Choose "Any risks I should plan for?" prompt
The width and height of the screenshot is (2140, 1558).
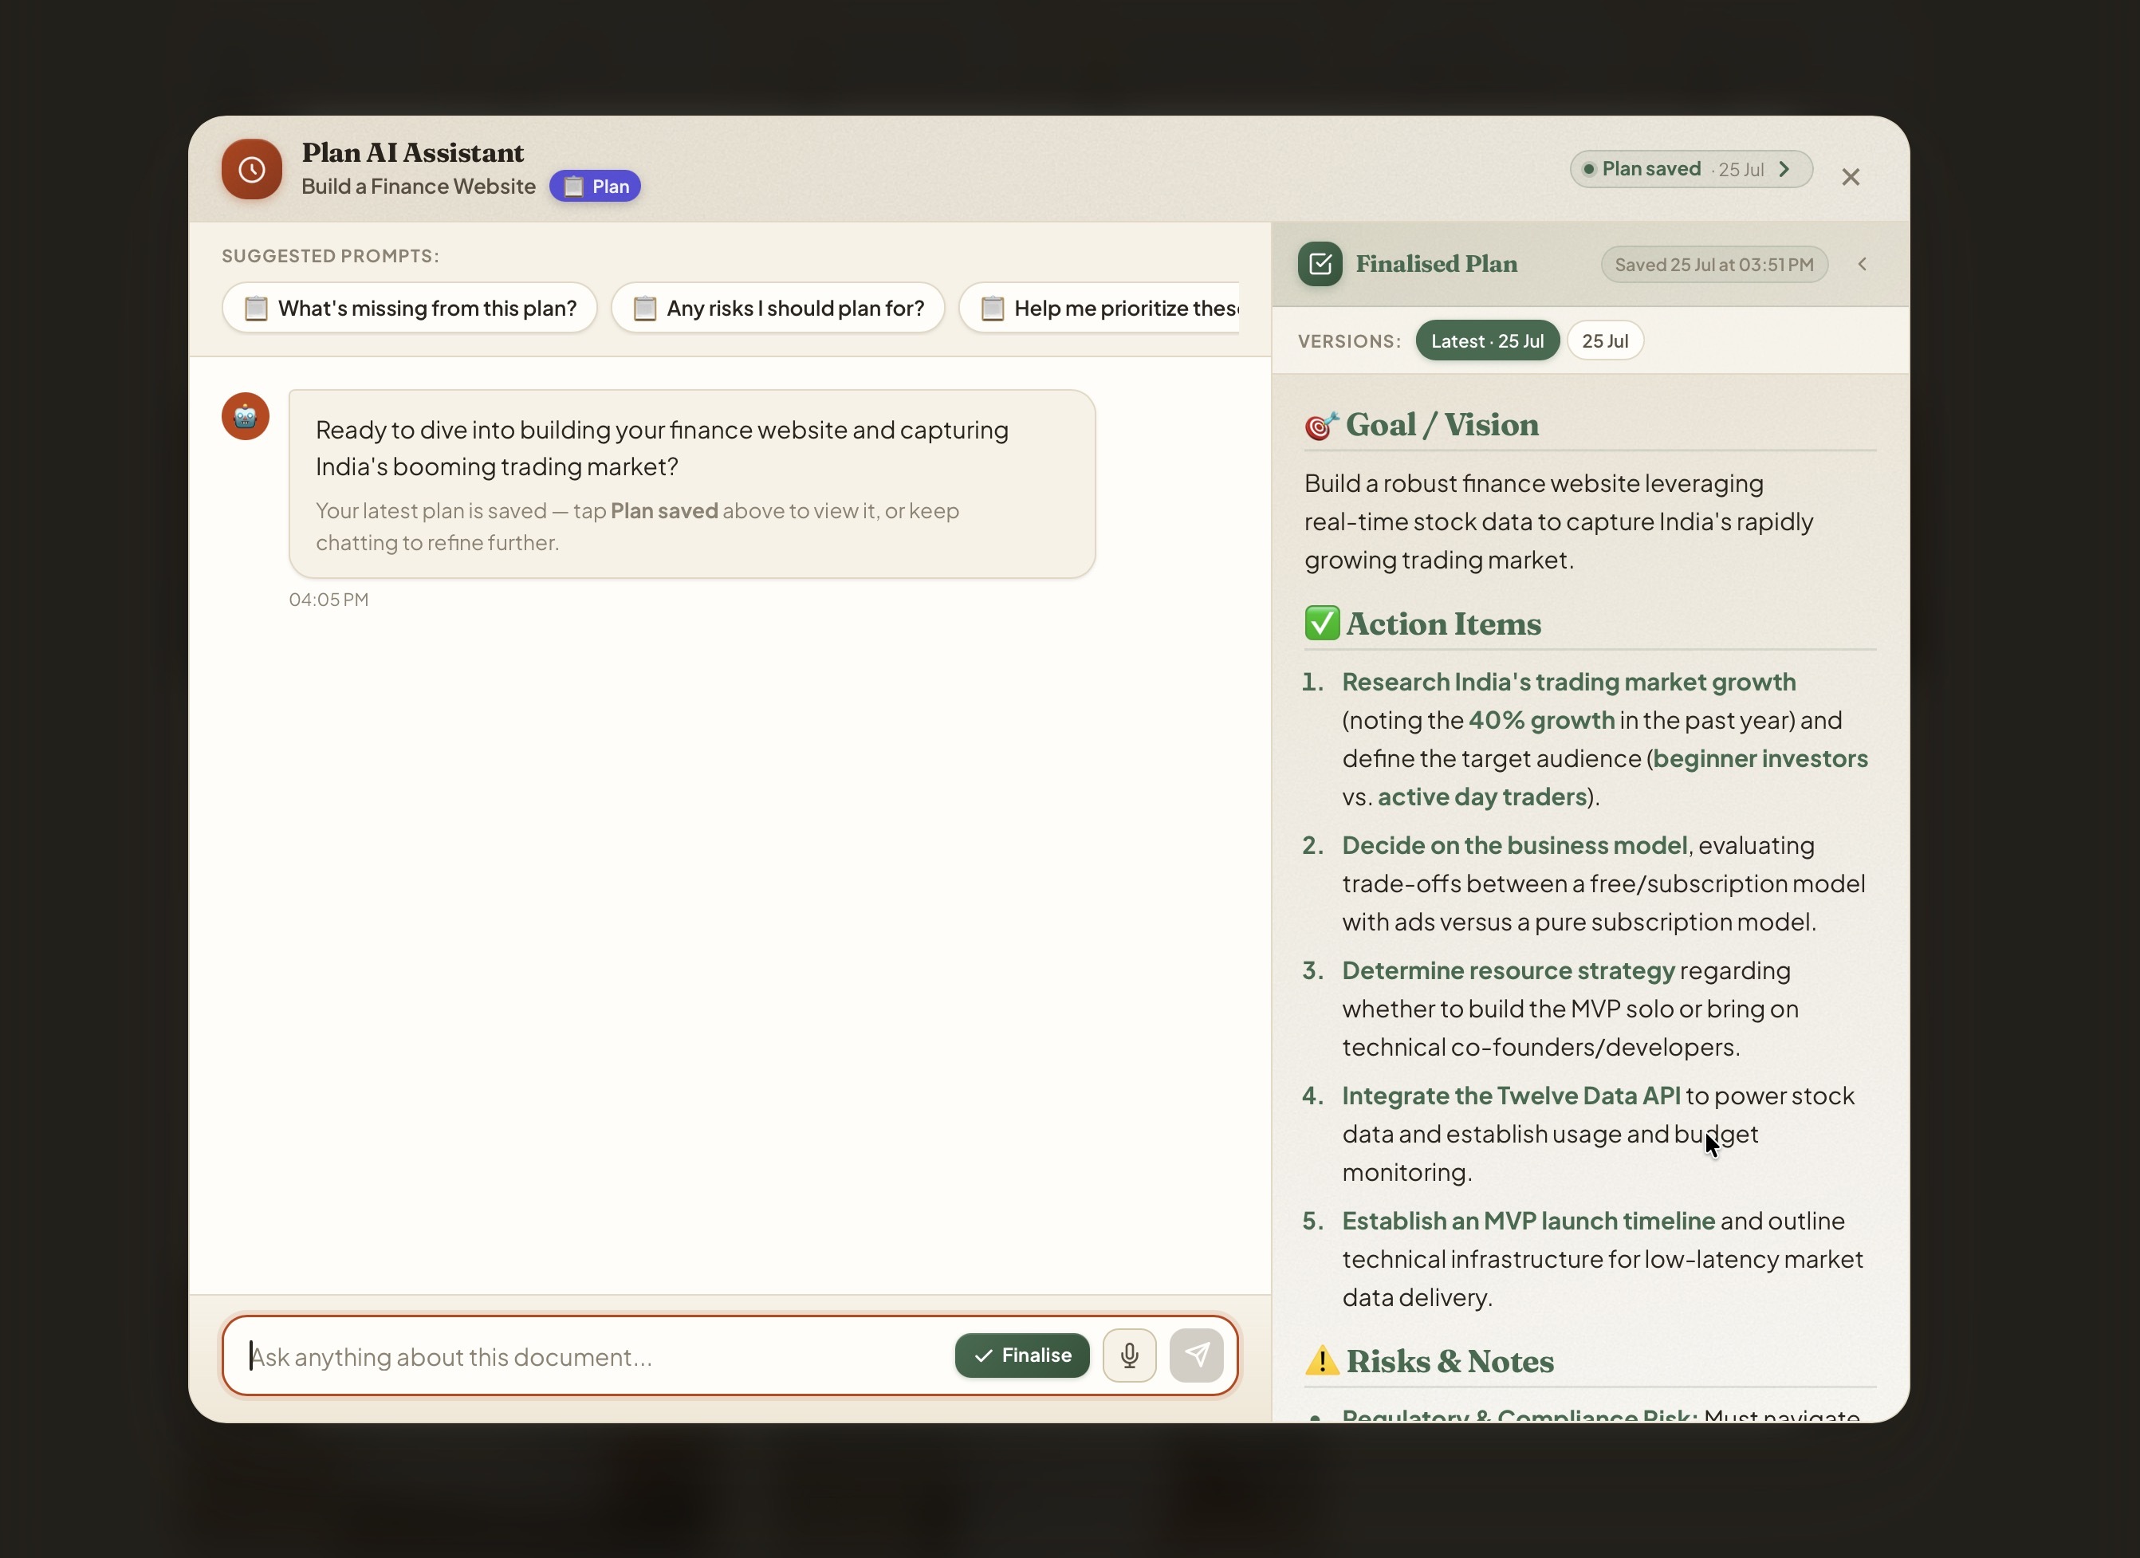point(777,309)
